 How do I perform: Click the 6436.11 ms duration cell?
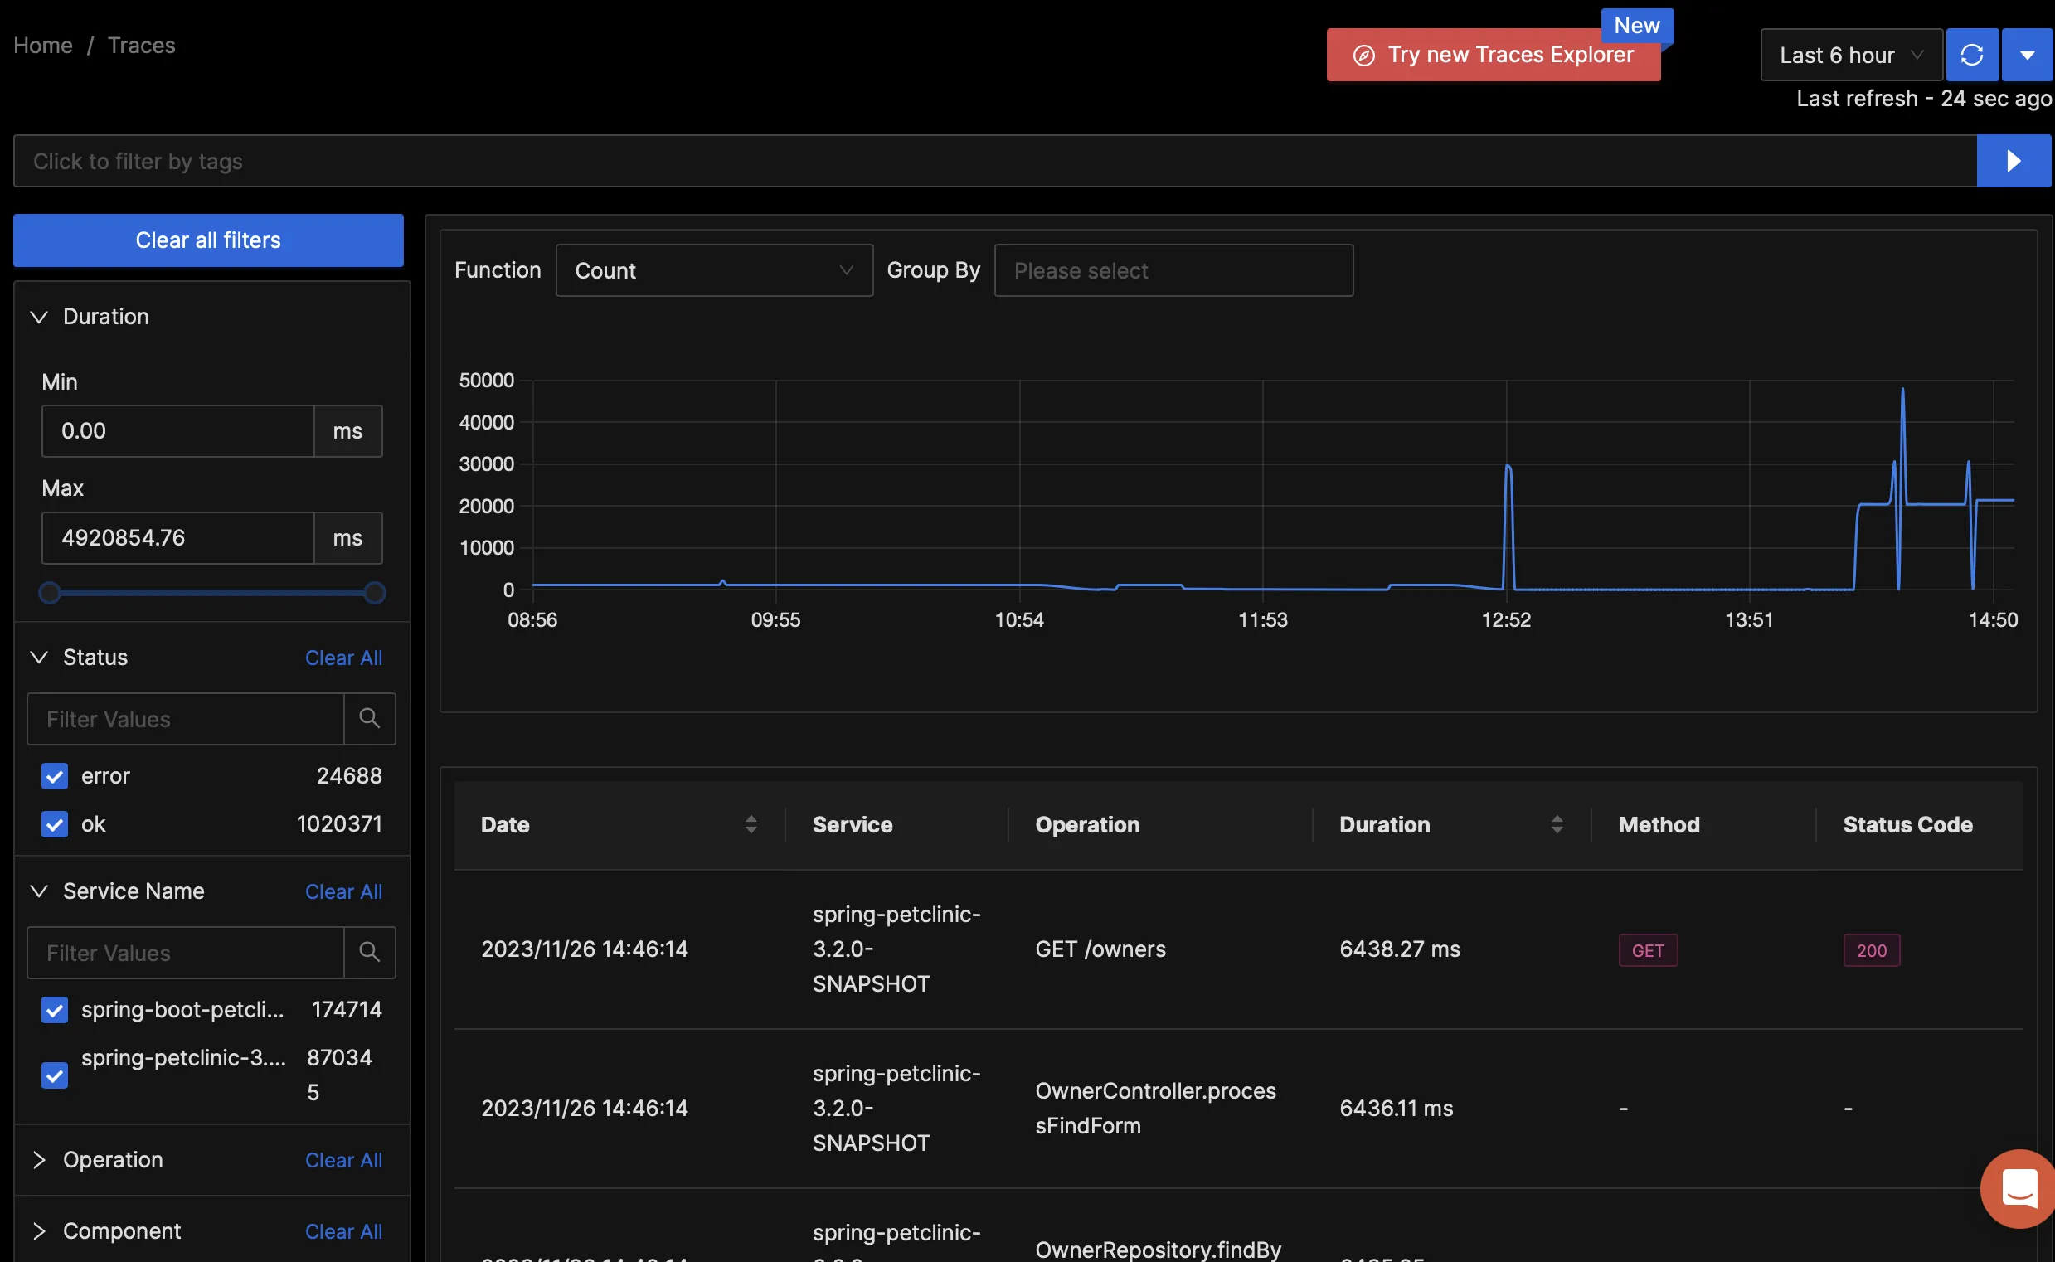coord(1397,1108)
